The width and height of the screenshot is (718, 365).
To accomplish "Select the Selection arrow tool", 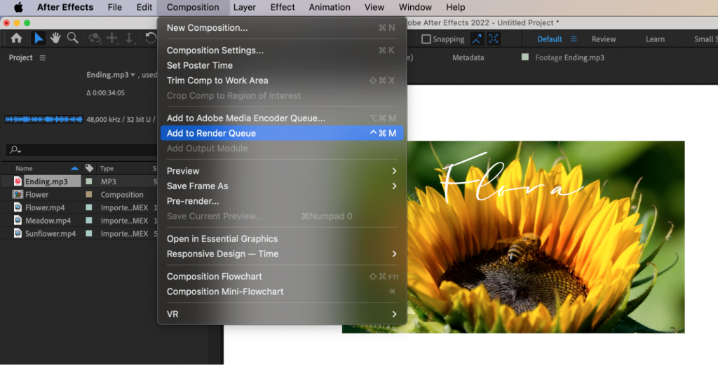I will pyautogui.click(x=39, y=39).
